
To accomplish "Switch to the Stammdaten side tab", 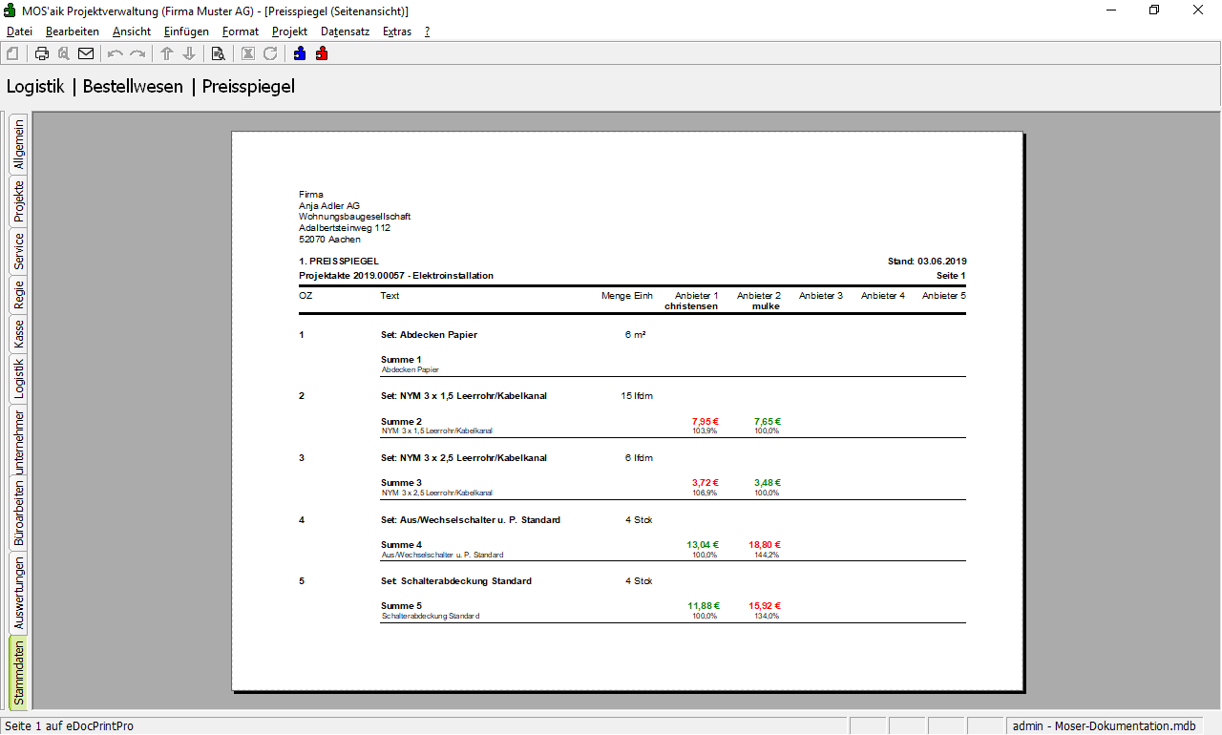I will coord(19,673).
